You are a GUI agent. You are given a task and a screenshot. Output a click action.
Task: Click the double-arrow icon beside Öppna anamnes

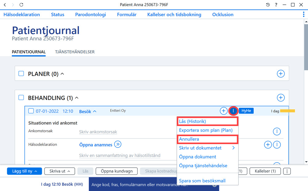[118, 144]
